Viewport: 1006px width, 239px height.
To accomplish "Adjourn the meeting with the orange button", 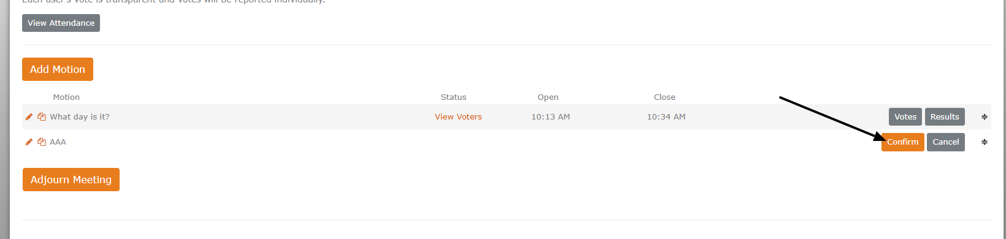I will [x=71, y=180].
